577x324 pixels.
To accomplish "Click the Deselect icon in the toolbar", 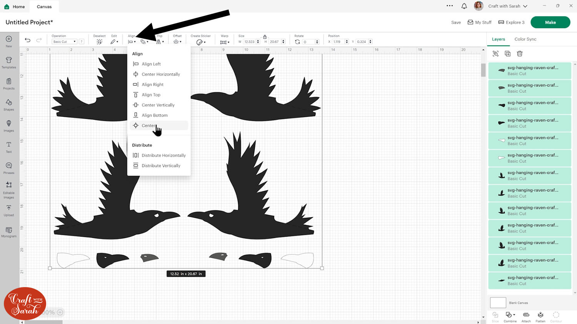I will (99, 42).
